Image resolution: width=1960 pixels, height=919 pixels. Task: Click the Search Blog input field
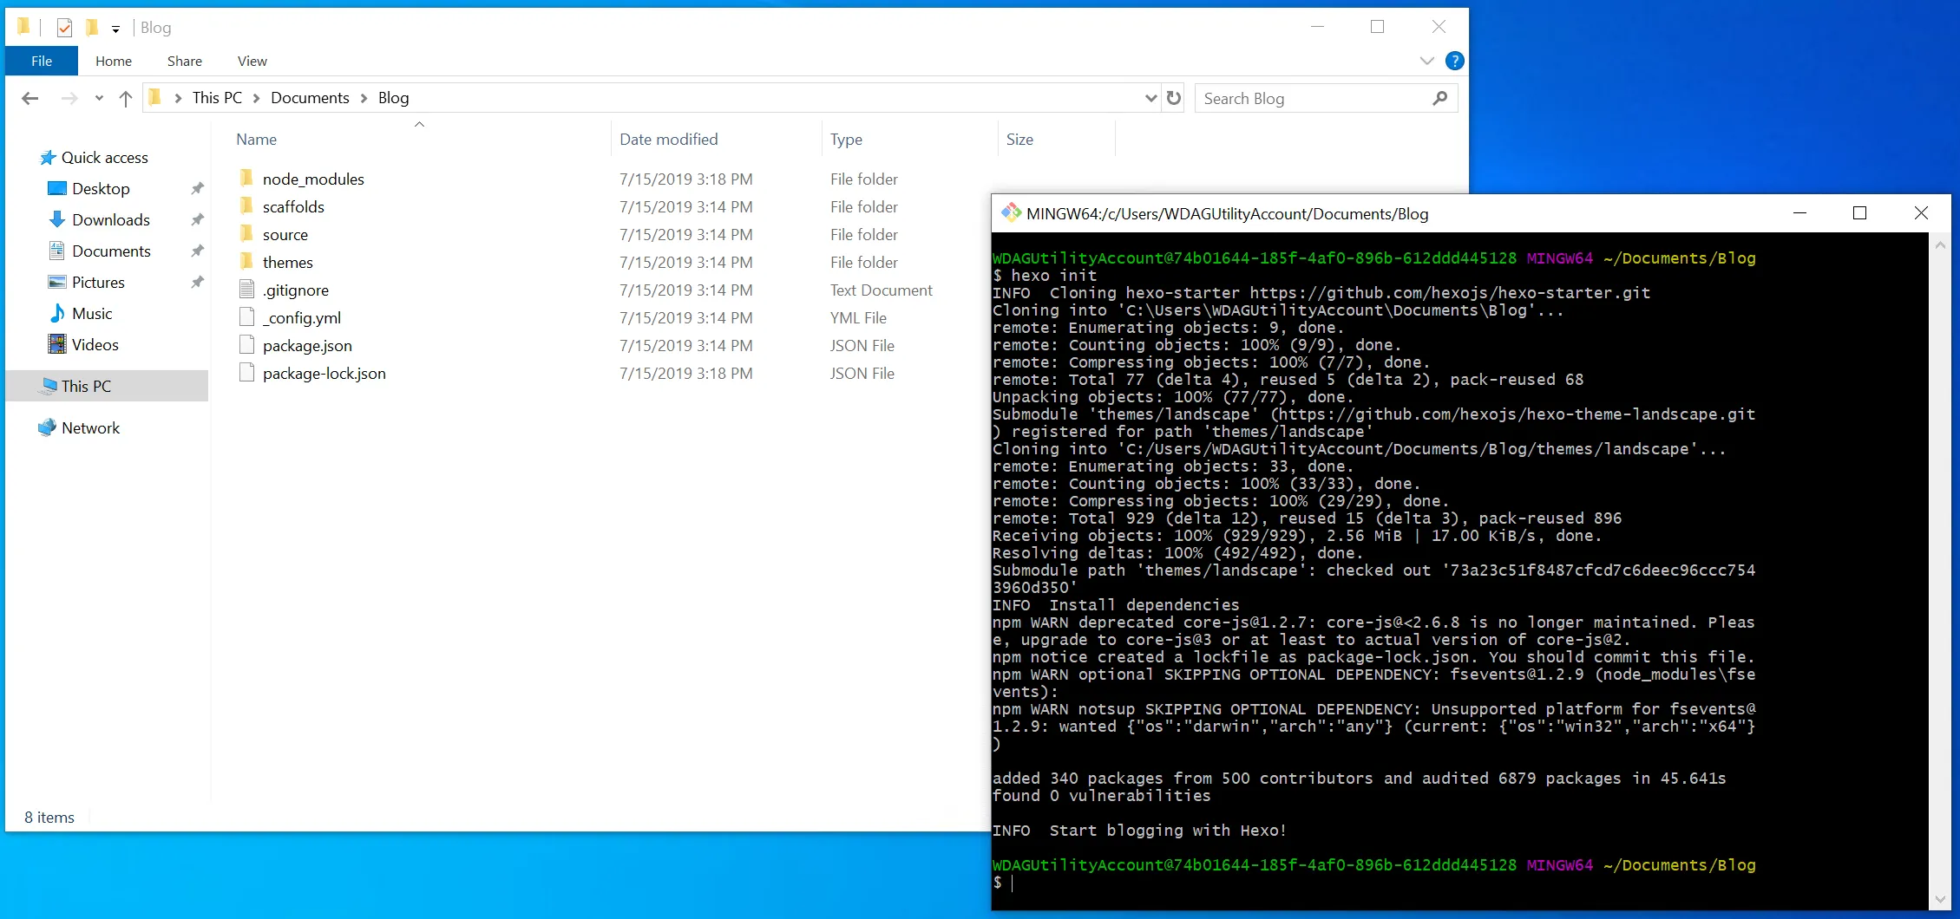click(1310, 99)
